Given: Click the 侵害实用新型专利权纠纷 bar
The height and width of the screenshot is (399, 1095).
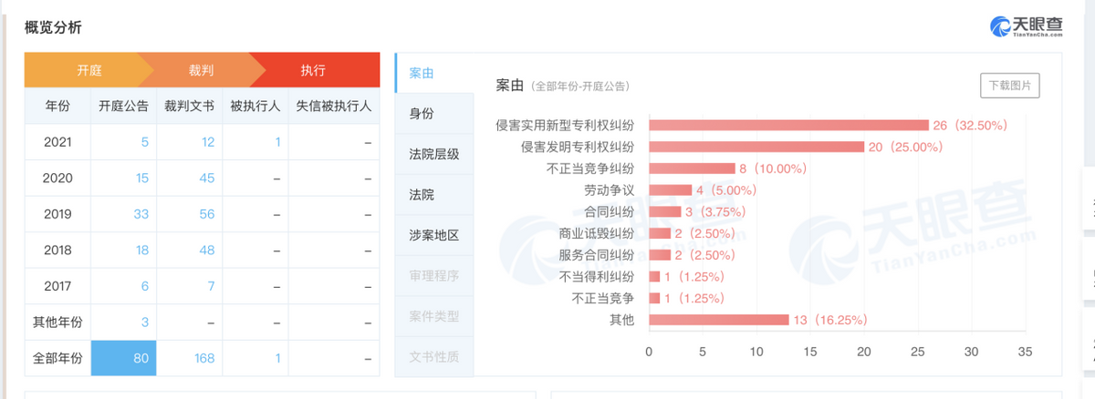Looking at the screenshot, I should click(788, 125).
